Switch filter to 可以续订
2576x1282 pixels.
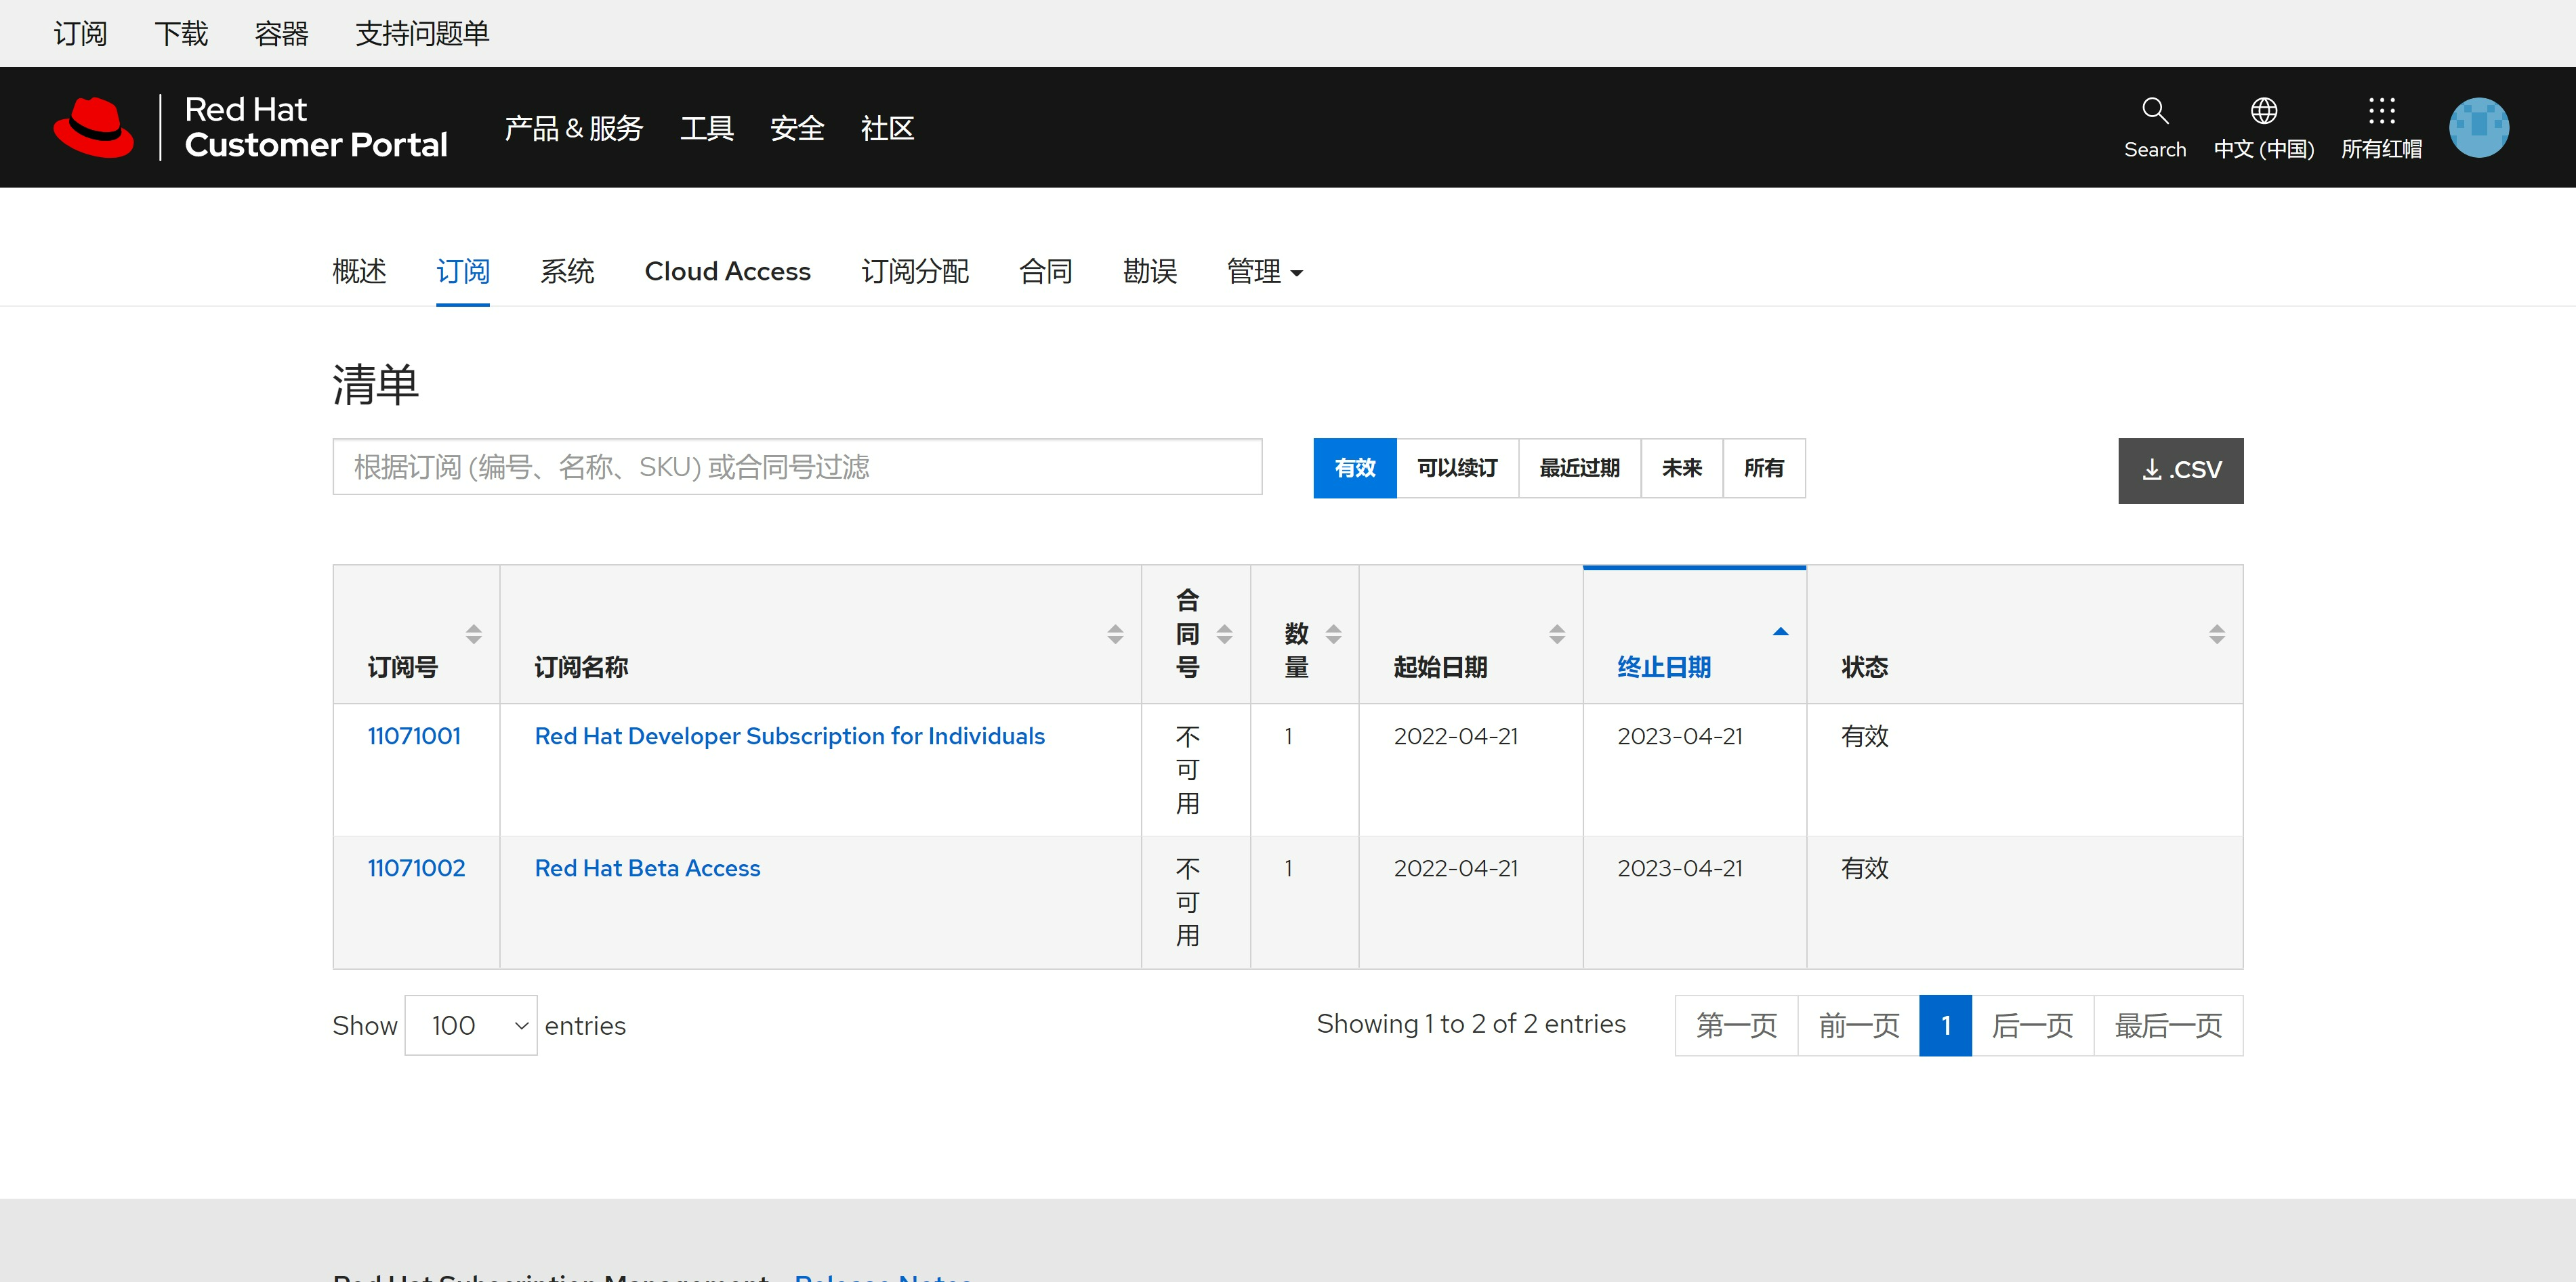[1457, 469]
